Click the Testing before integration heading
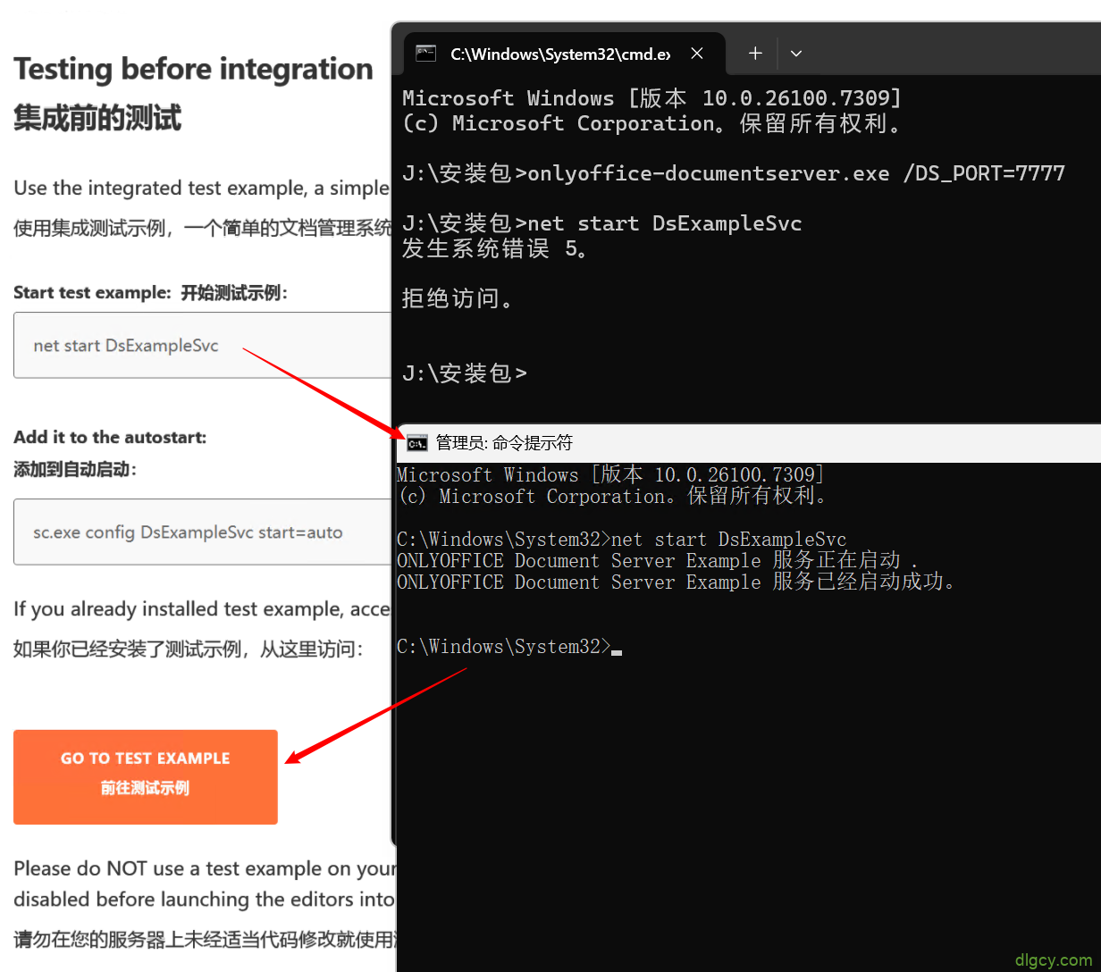The height and width of the screenshot is (972, 1101). pyautogui.click(x=193, y=69)
